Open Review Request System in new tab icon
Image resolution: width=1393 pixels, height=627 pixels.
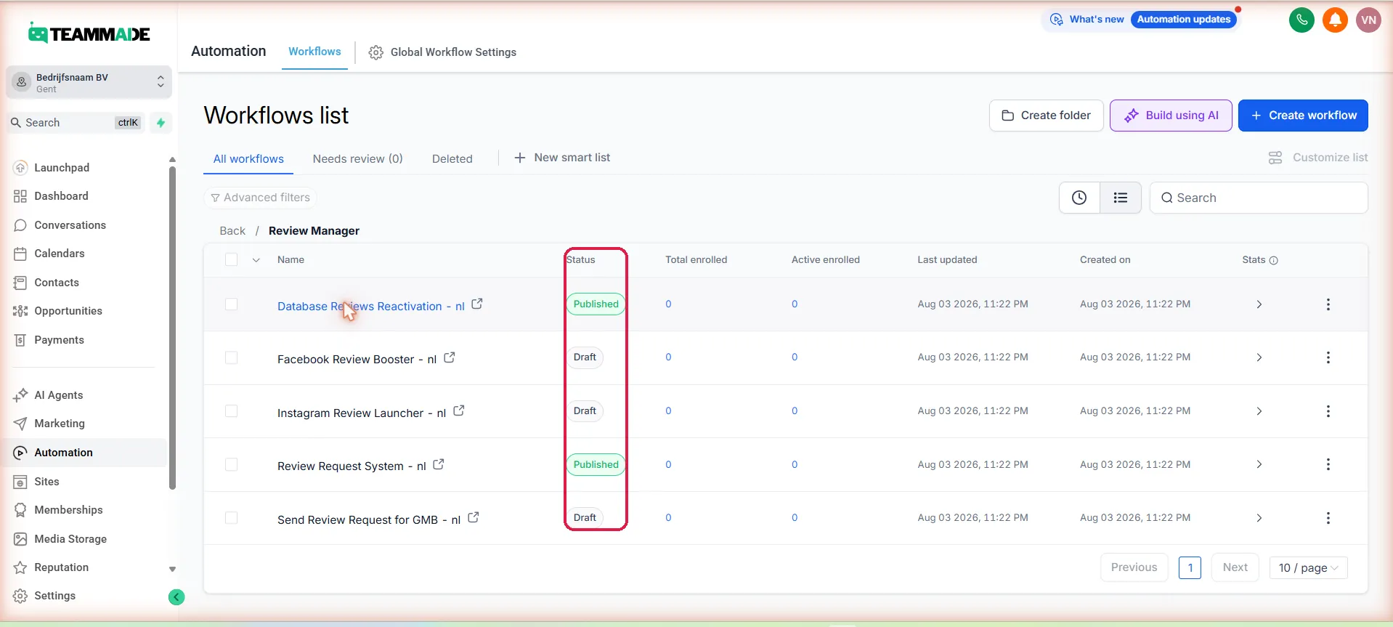click(439, 464)
